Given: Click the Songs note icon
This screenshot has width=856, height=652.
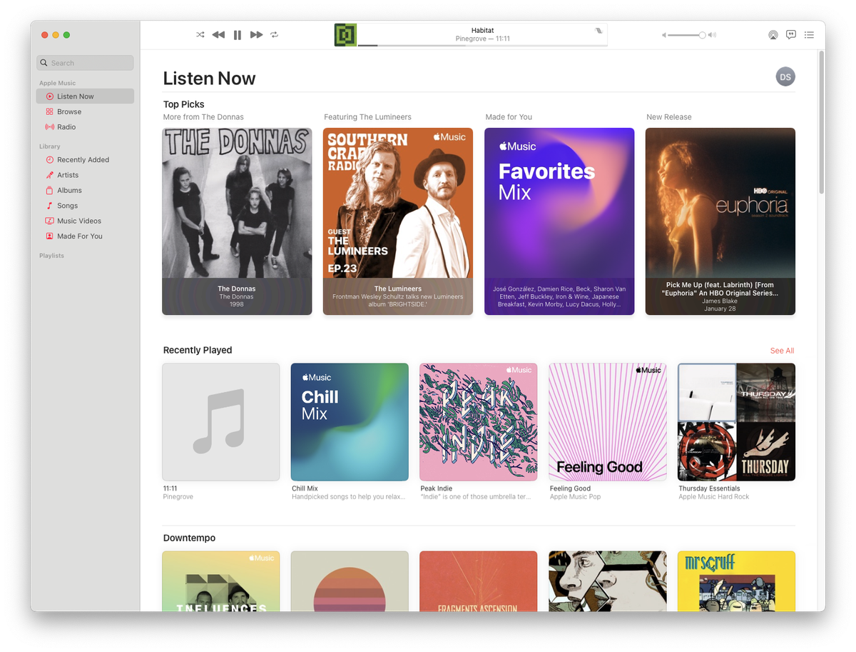Looking at the screenshot, I should (x=49, y=206).
